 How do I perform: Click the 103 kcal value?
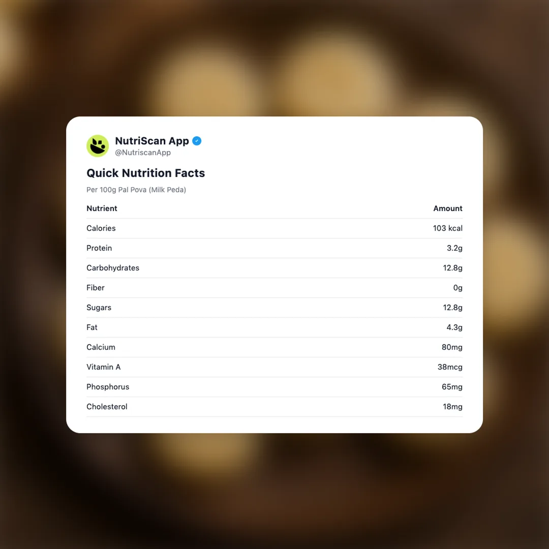click(x=447, y=228)
